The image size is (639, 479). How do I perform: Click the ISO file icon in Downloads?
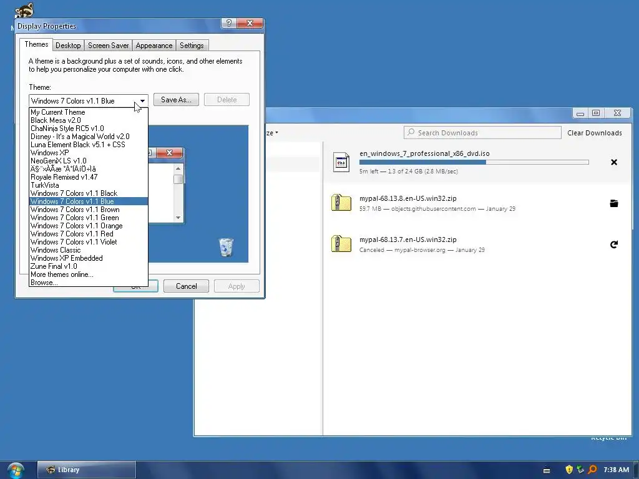pos(341,162)
